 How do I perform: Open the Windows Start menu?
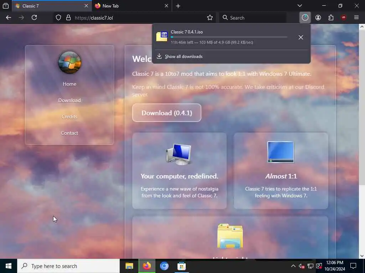coord(9,266)
